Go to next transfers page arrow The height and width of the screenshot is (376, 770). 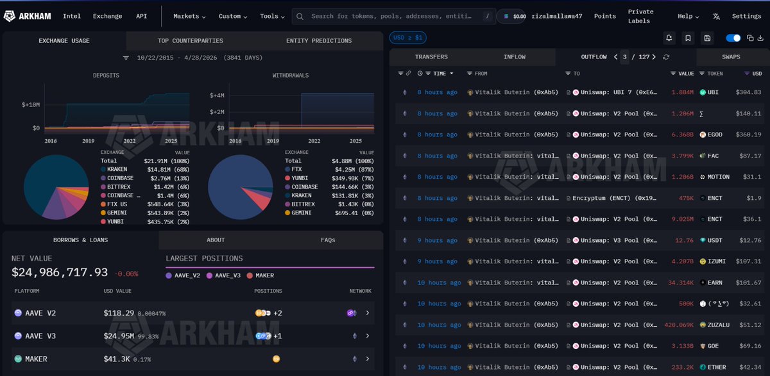coord(654,57)
